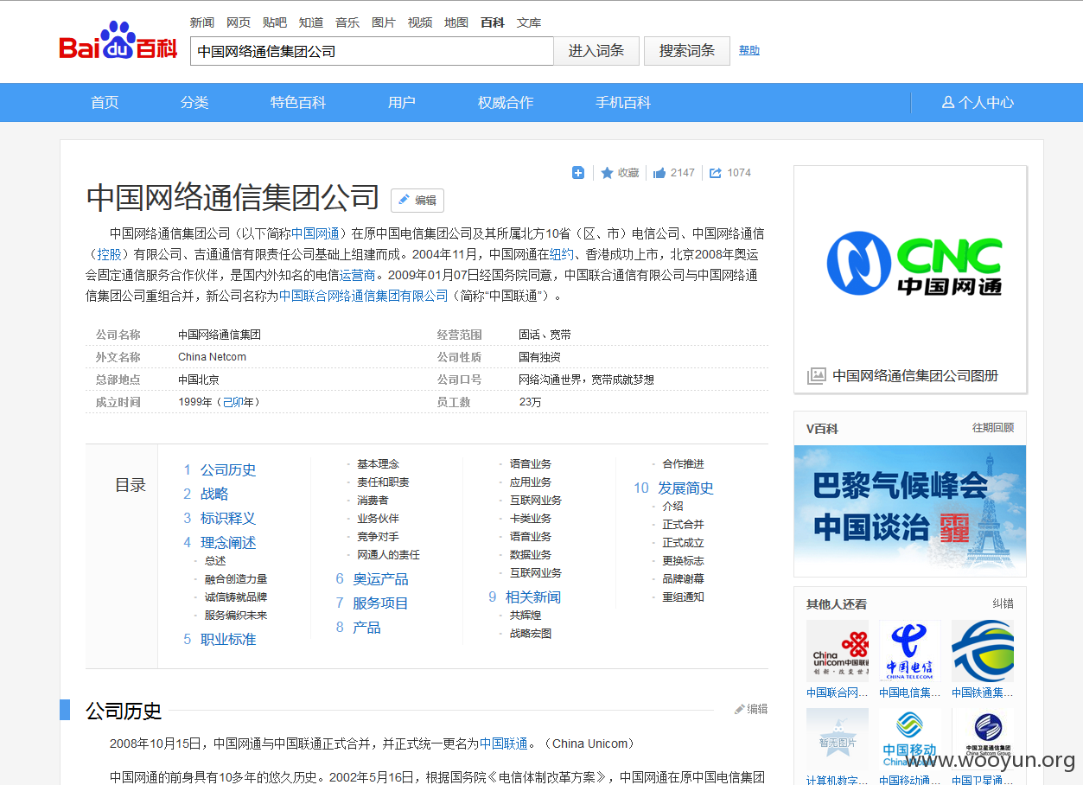Screen dimensions: 1083x785
Task: Open the 融合创造力量 subsection link
Action: [236, 578]
